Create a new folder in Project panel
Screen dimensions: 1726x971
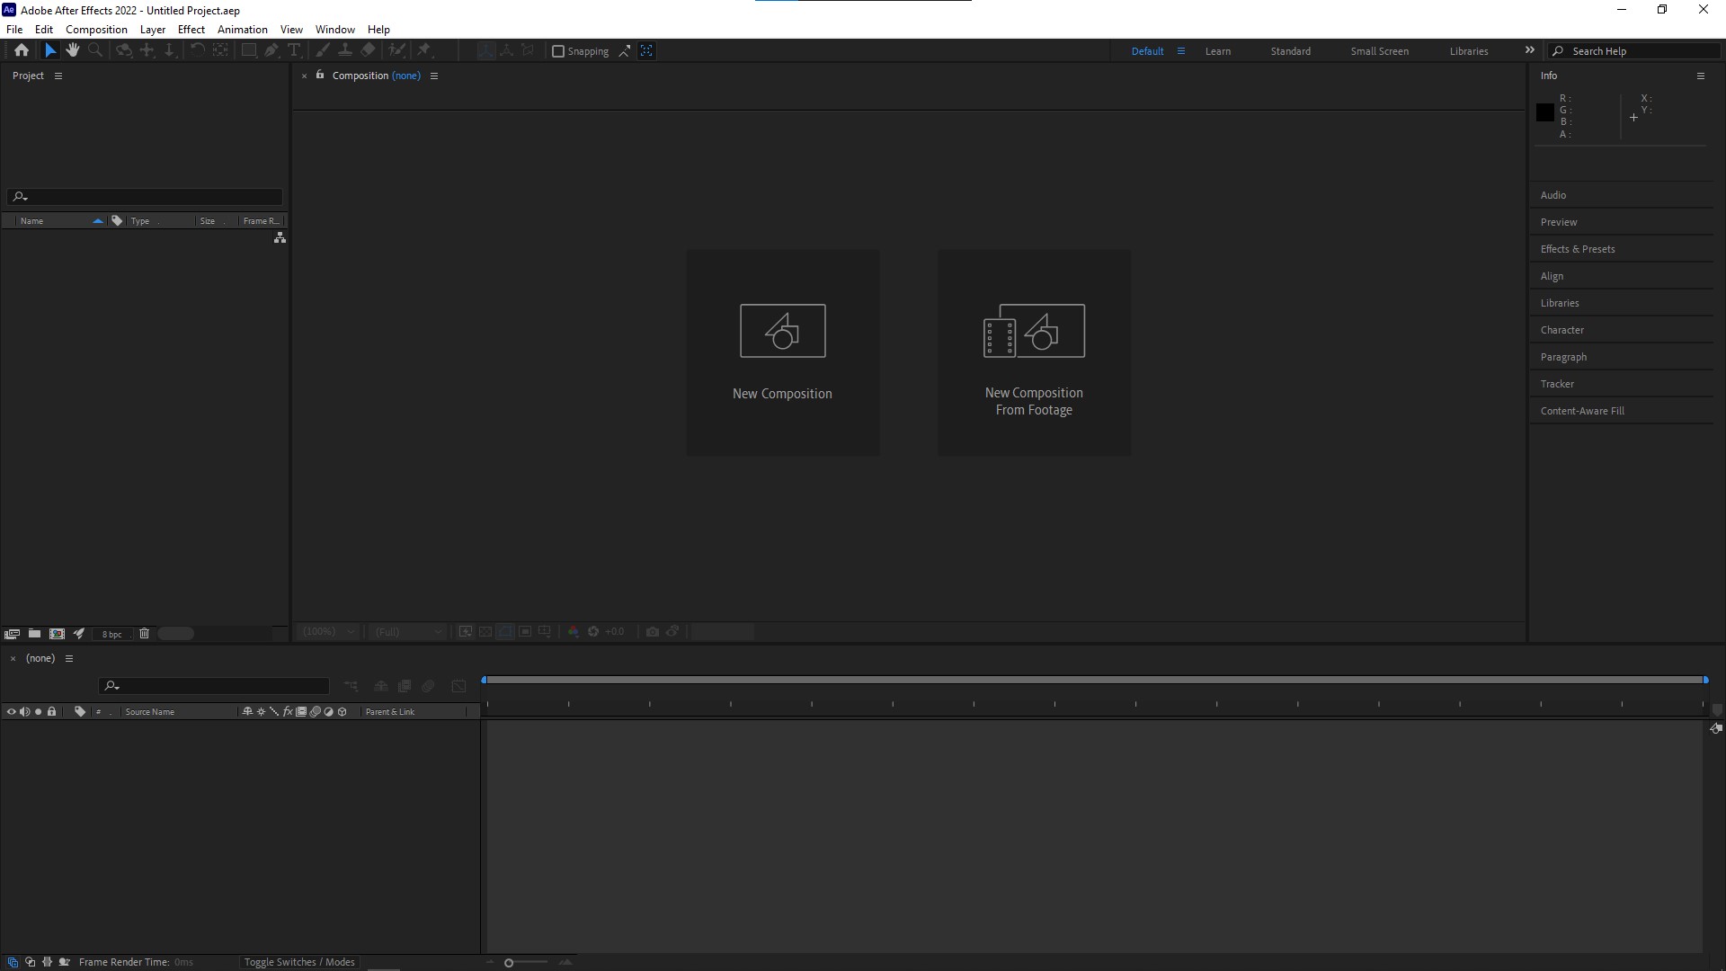[34, 634]
